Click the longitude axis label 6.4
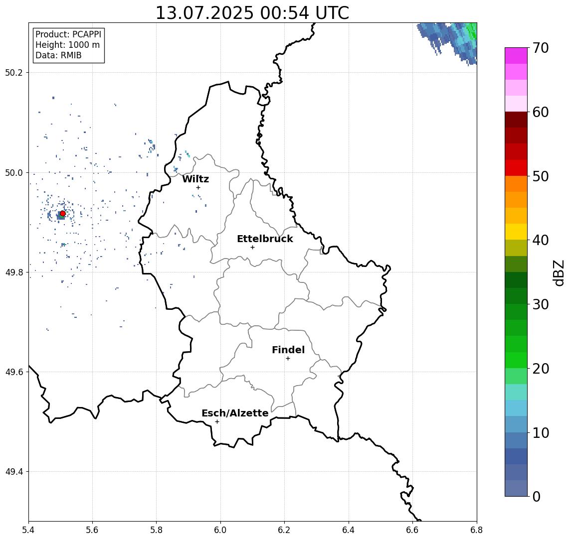The height and width of the screenshot is (540, 571). pos(349,530)
